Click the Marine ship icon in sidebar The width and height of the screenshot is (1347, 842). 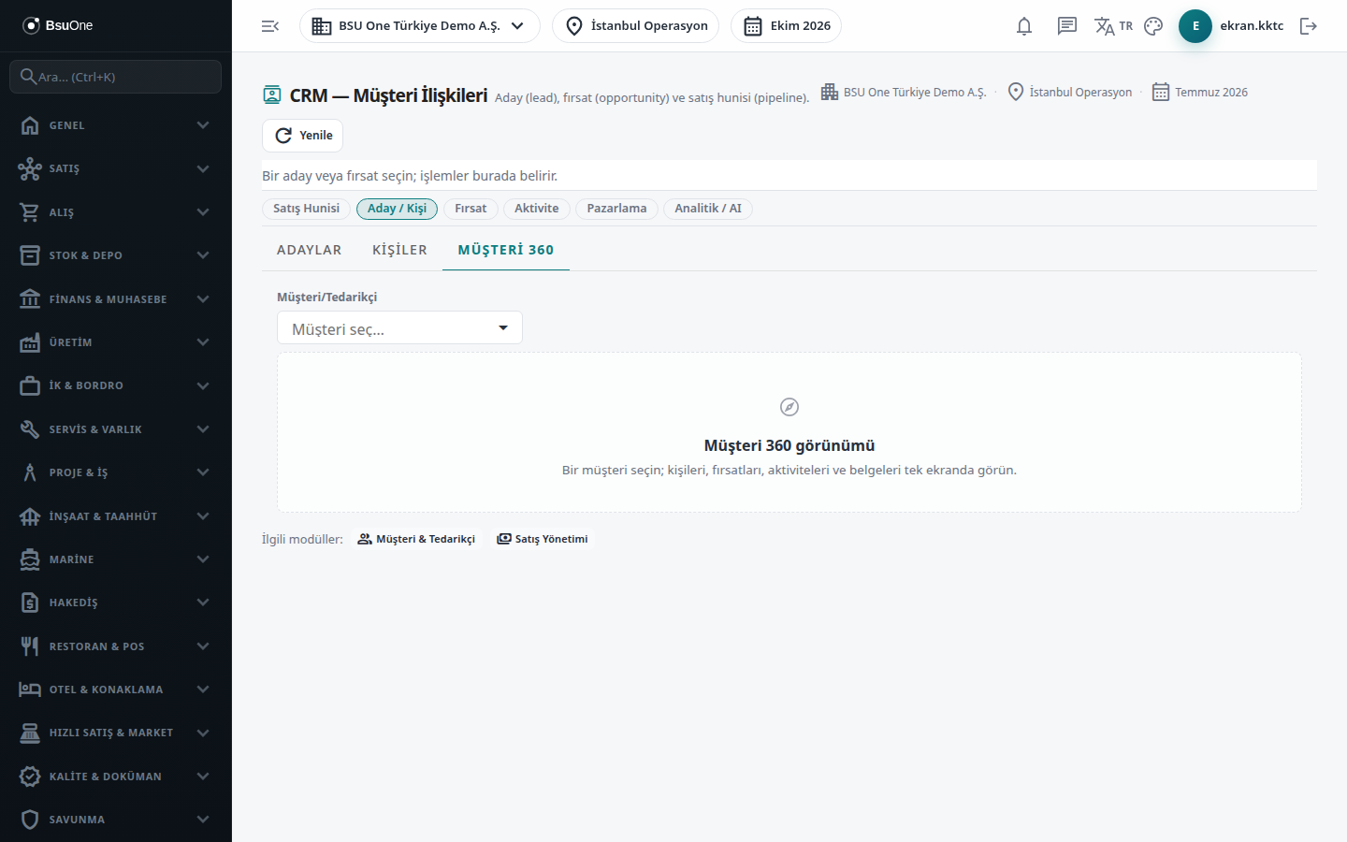coord(30,559)
